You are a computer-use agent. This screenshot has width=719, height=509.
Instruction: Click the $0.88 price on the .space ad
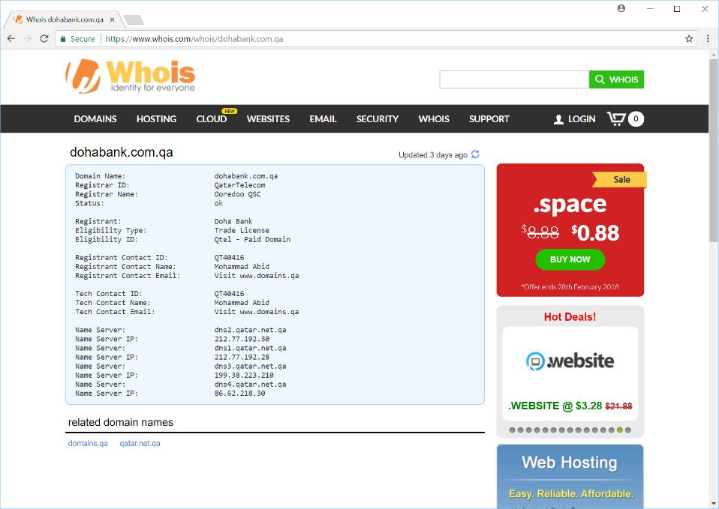(x=595, y=232)
